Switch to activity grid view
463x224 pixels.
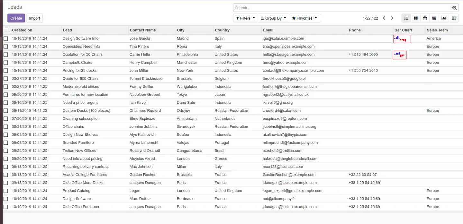click(x=454, y=18)
